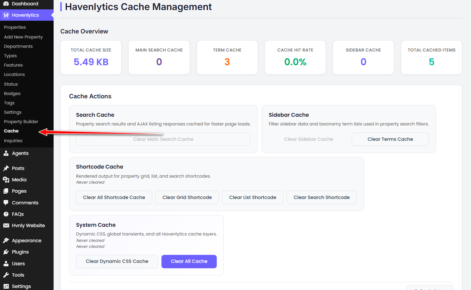Click the Cache Hit Rate 0.0% value

pyautogui.click(x=295, y=62)
